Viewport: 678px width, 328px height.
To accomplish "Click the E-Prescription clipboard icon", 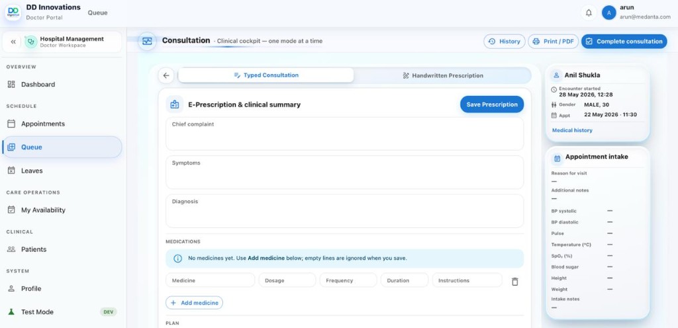I will point(174,104).
